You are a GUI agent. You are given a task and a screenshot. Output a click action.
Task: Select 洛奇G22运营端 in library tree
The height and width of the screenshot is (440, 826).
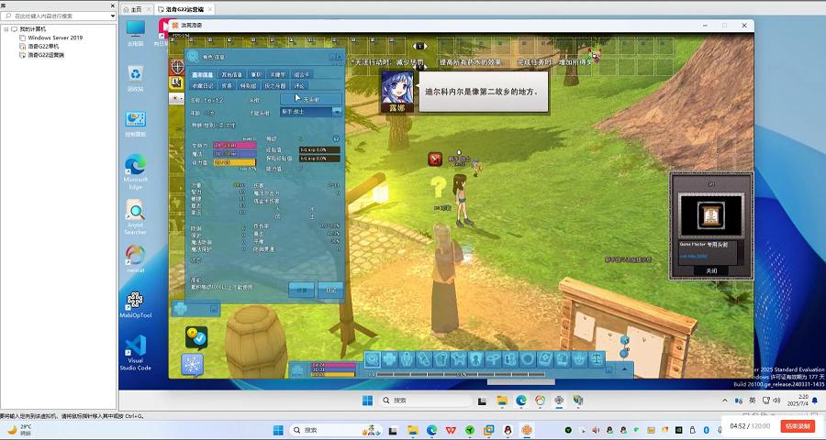[x=46, y=55]
